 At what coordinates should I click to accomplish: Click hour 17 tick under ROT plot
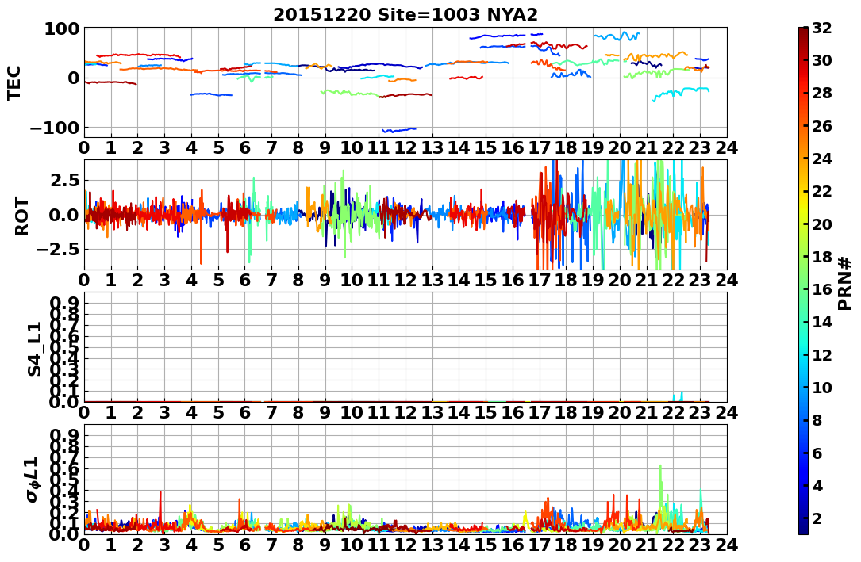(x=540, y=280)
